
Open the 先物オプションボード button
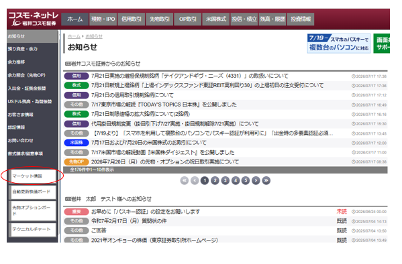point(33,211)
